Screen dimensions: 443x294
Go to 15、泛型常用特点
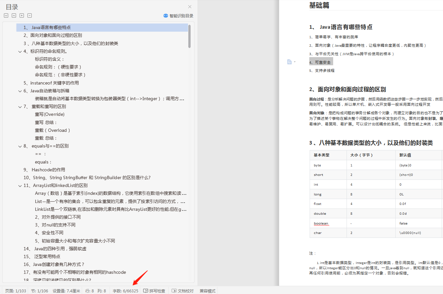tap(42, 256)
